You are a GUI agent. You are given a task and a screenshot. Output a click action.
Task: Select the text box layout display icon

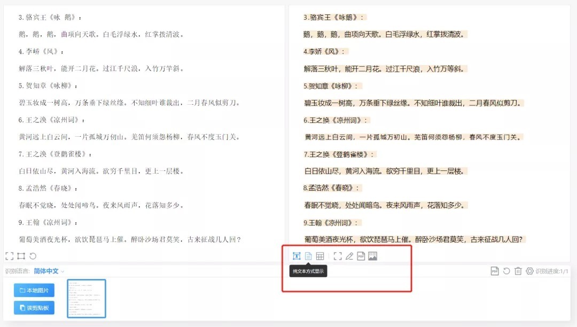(297, 256)
